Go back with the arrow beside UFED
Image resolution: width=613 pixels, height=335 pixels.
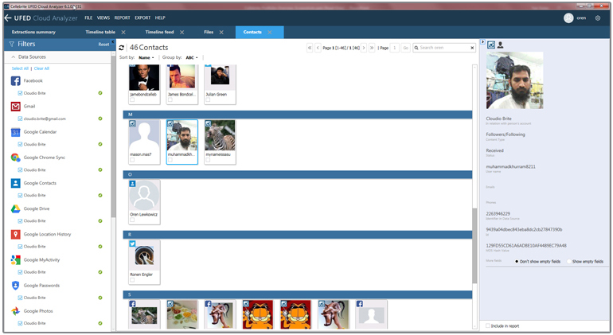pyautogui.click(x=9, y=18)
